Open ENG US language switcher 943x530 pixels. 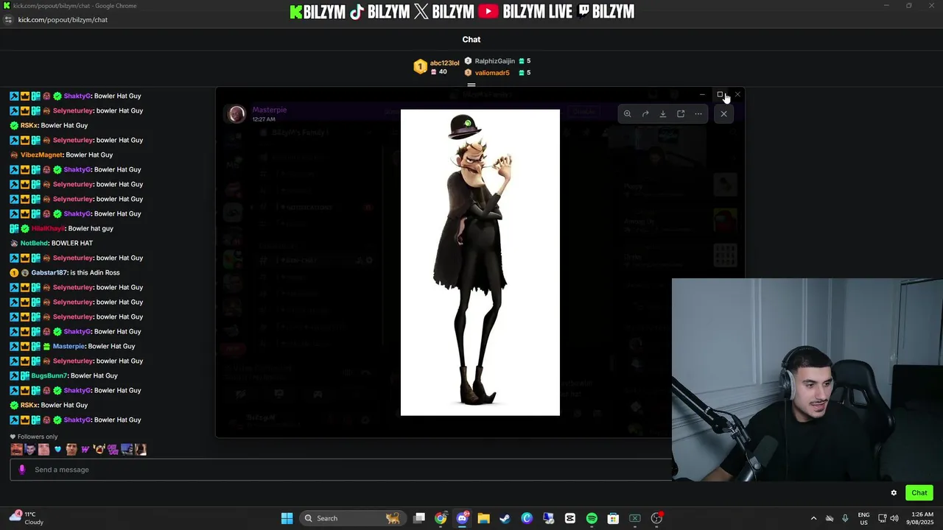(863, 518)
